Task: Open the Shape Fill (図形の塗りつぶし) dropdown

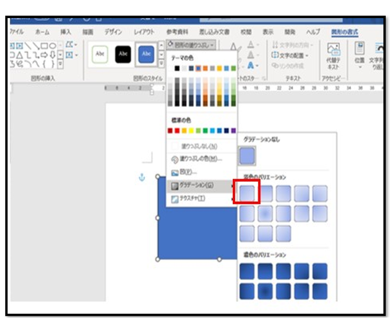Action: tap(191, 45)
